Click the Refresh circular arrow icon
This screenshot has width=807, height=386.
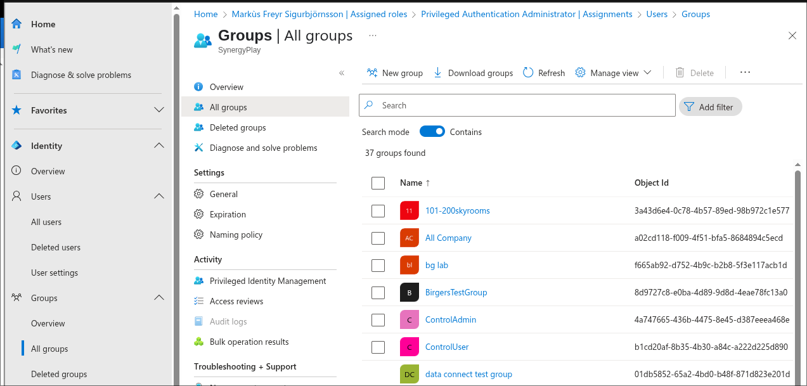pos(528,73)
